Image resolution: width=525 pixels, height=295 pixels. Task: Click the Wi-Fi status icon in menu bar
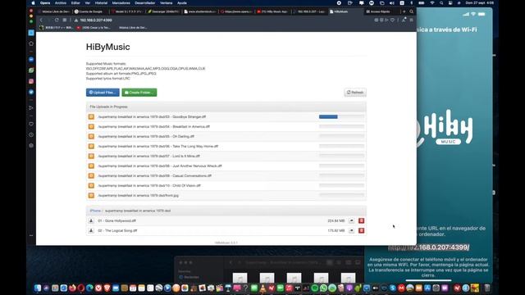[x=432, y=3]
